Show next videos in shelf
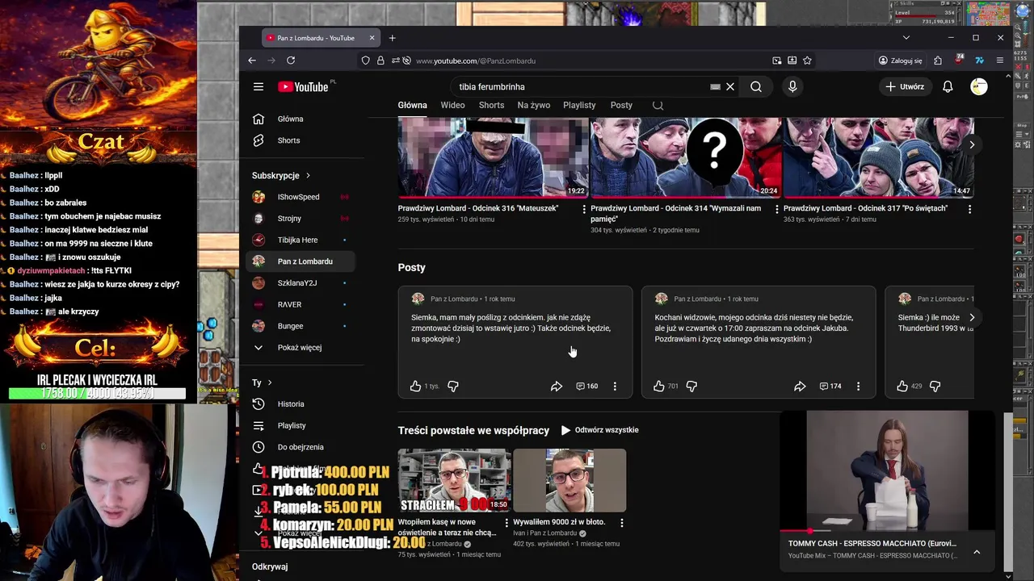The width and height of the screenshot is (1034, 581). (972, 144)
